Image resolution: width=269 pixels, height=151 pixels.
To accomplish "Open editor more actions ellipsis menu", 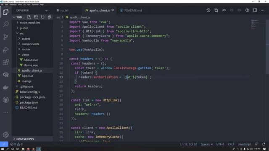I will coord(263,10).
